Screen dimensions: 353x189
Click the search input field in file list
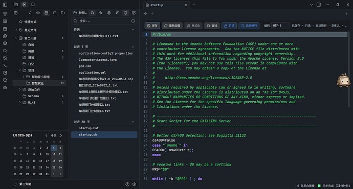point(104,21)
